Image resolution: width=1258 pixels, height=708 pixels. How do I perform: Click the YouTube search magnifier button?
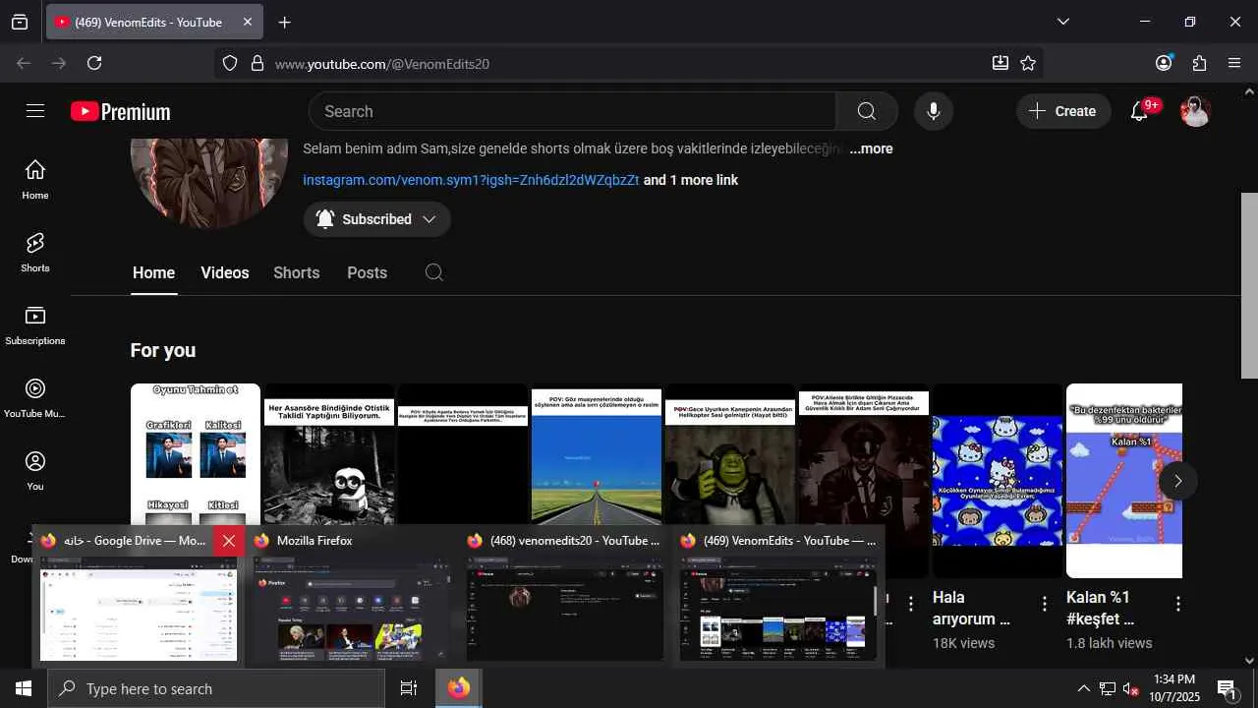tap(866, 111)
